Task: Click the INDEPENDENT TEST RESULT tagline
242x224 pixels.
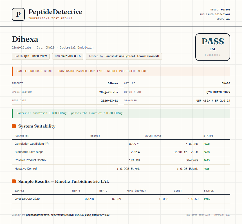Action: pos(50,18)
